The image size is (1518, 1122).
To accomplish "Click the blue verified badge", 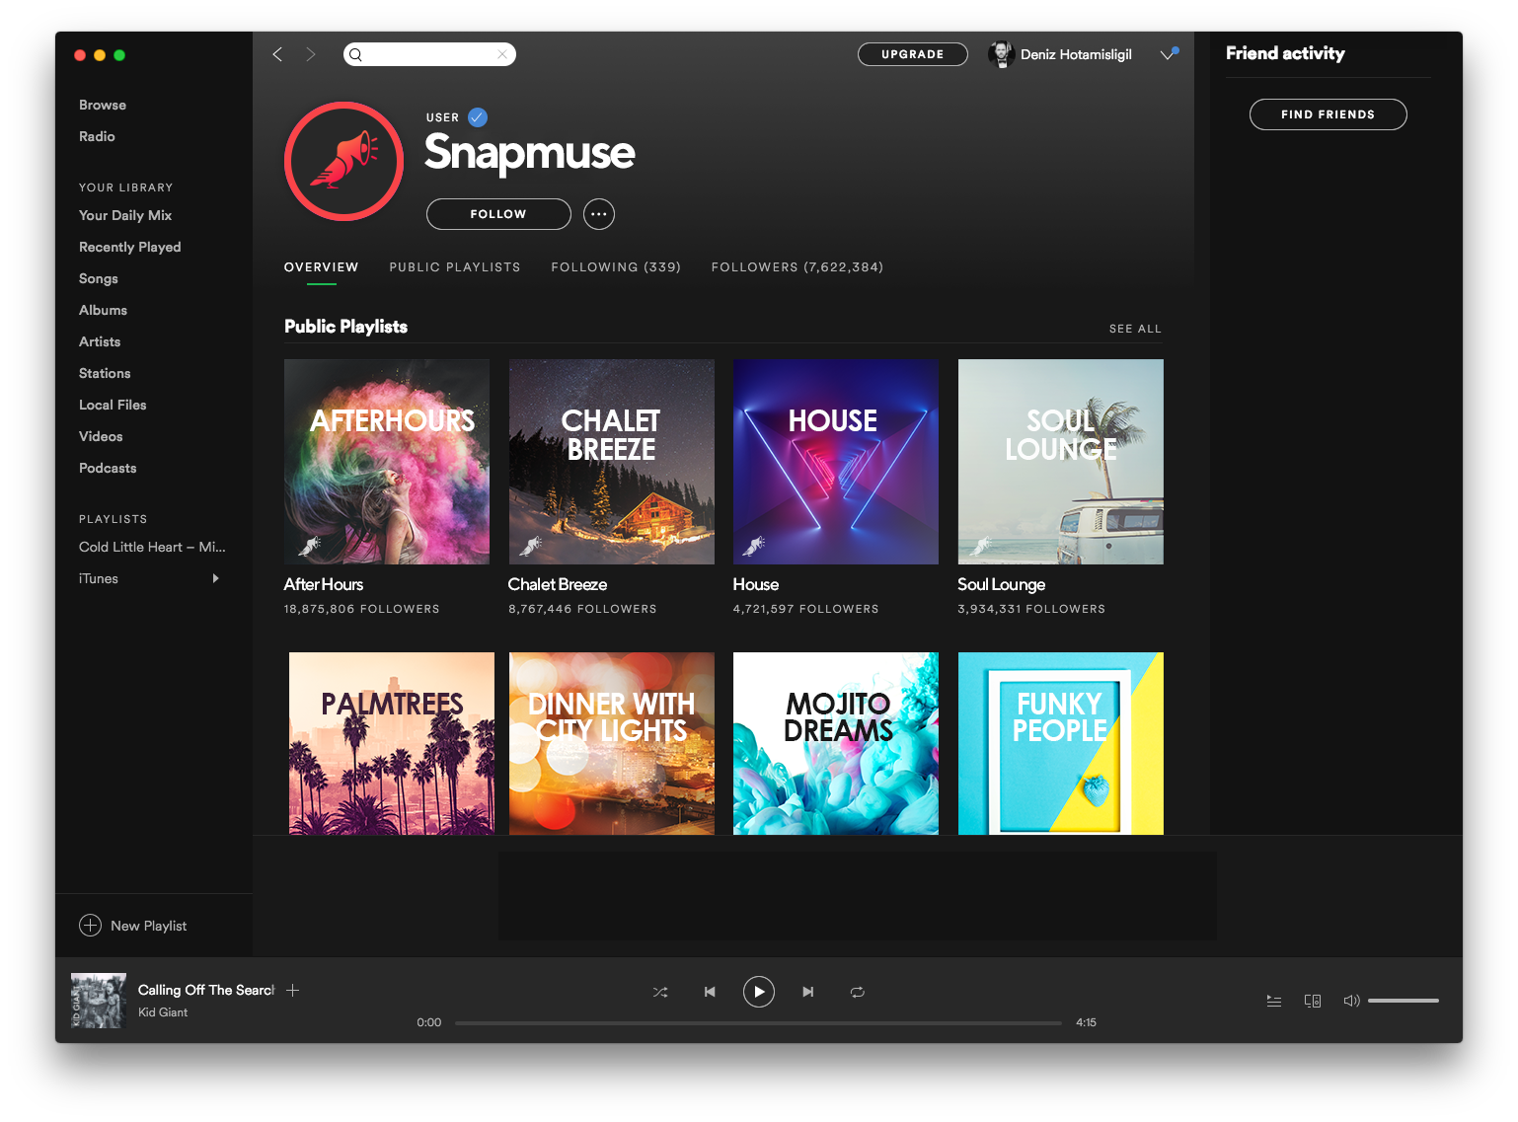I will click(478, 117).
